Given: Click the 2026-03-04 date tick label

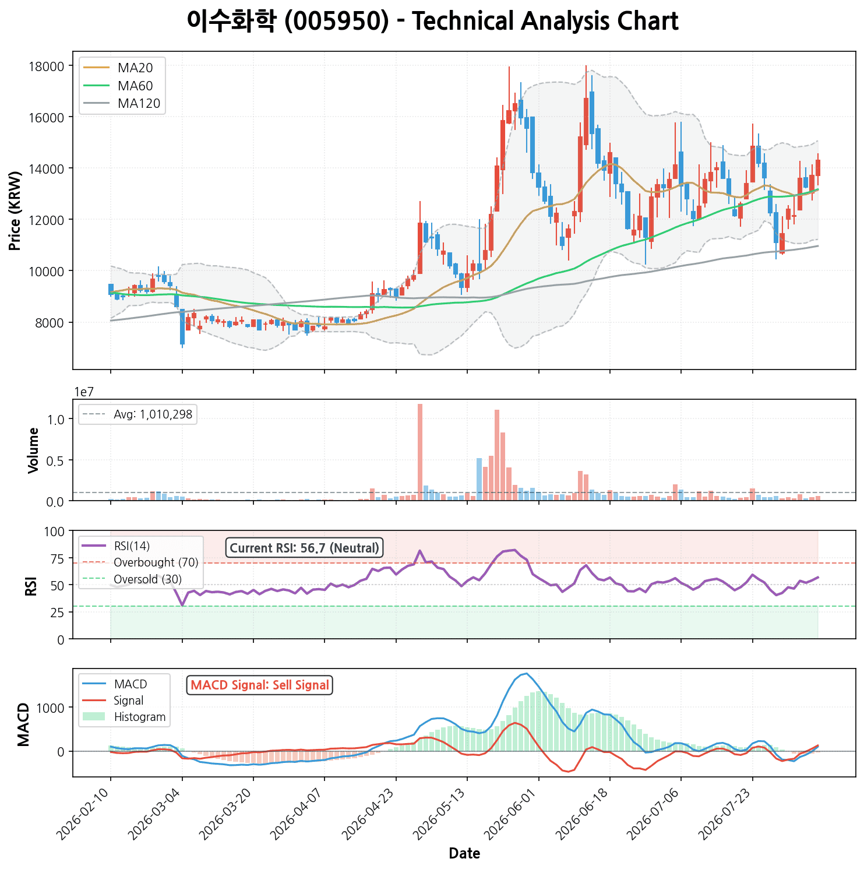Looking at the screenshot, I should coord(156,813).
